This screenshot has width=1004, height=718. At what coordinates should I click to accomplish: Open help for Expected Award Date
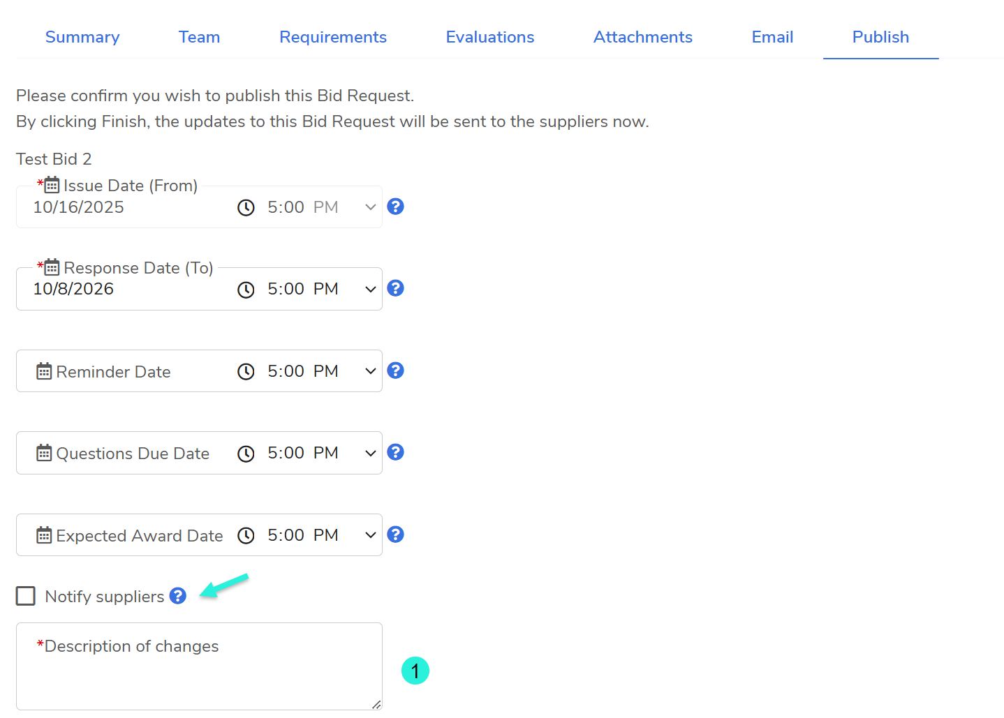(x=395, y=534)
